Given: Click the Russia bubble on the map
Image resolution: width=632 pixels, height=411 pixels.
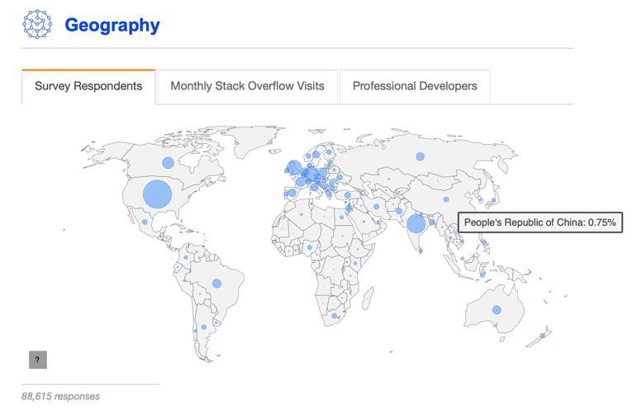Looking at the screenshot, I should [x=421, y=156].
